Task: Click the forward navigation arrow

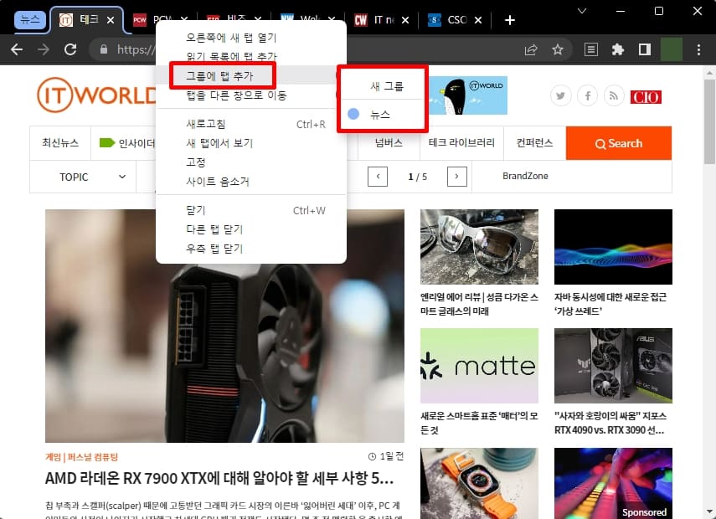Action: point(44,49)
